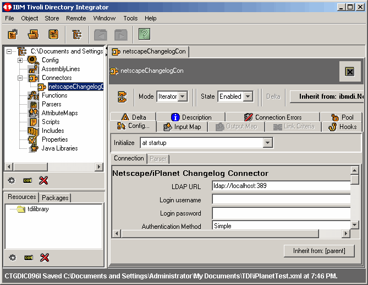Open the Tools menu

(130, 18)
